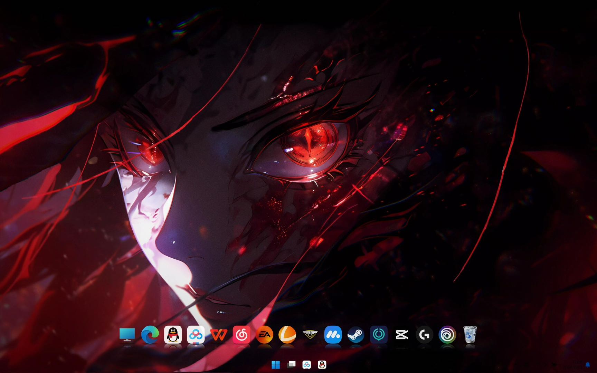
Task: Open This PC from the dock
Action: coord(127,334)
